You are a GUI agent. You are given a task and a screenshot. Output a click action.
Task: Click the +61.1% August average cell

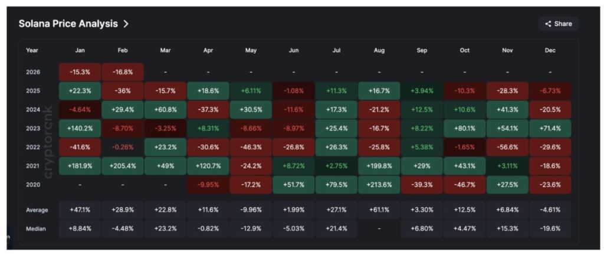(x=379, y=210)
